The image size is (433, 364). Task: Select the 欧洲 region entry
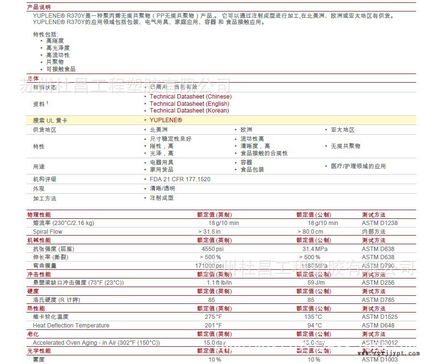pos(246,130)
